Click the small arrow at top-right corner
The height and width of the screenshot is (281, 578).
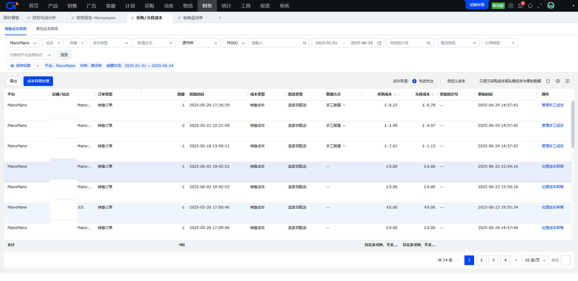573,6
